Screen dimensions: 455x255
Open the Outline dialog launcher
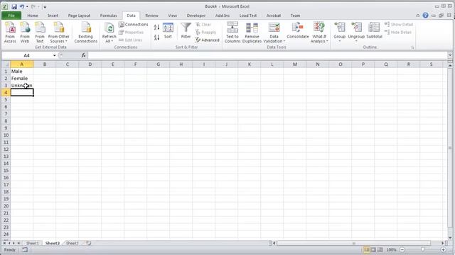(x=412, y=47)
